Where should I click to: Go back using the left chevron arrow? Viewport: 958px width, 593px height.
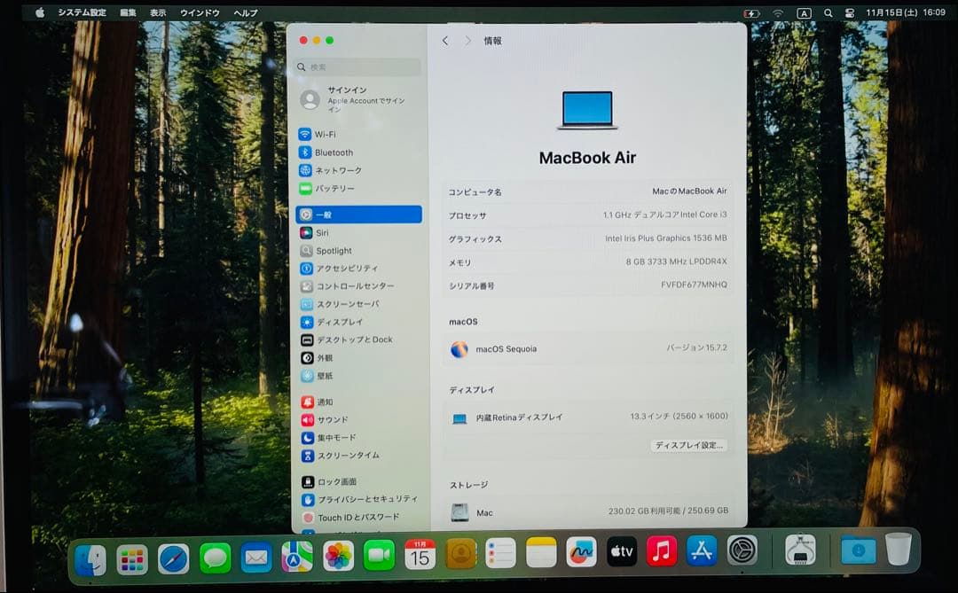coord(445,40)
